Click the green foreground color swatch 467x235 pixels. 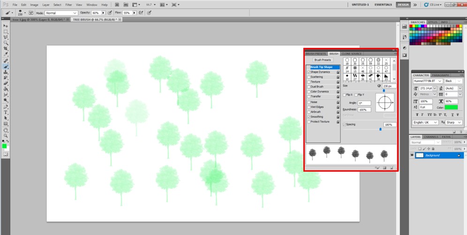click(5, 146)
